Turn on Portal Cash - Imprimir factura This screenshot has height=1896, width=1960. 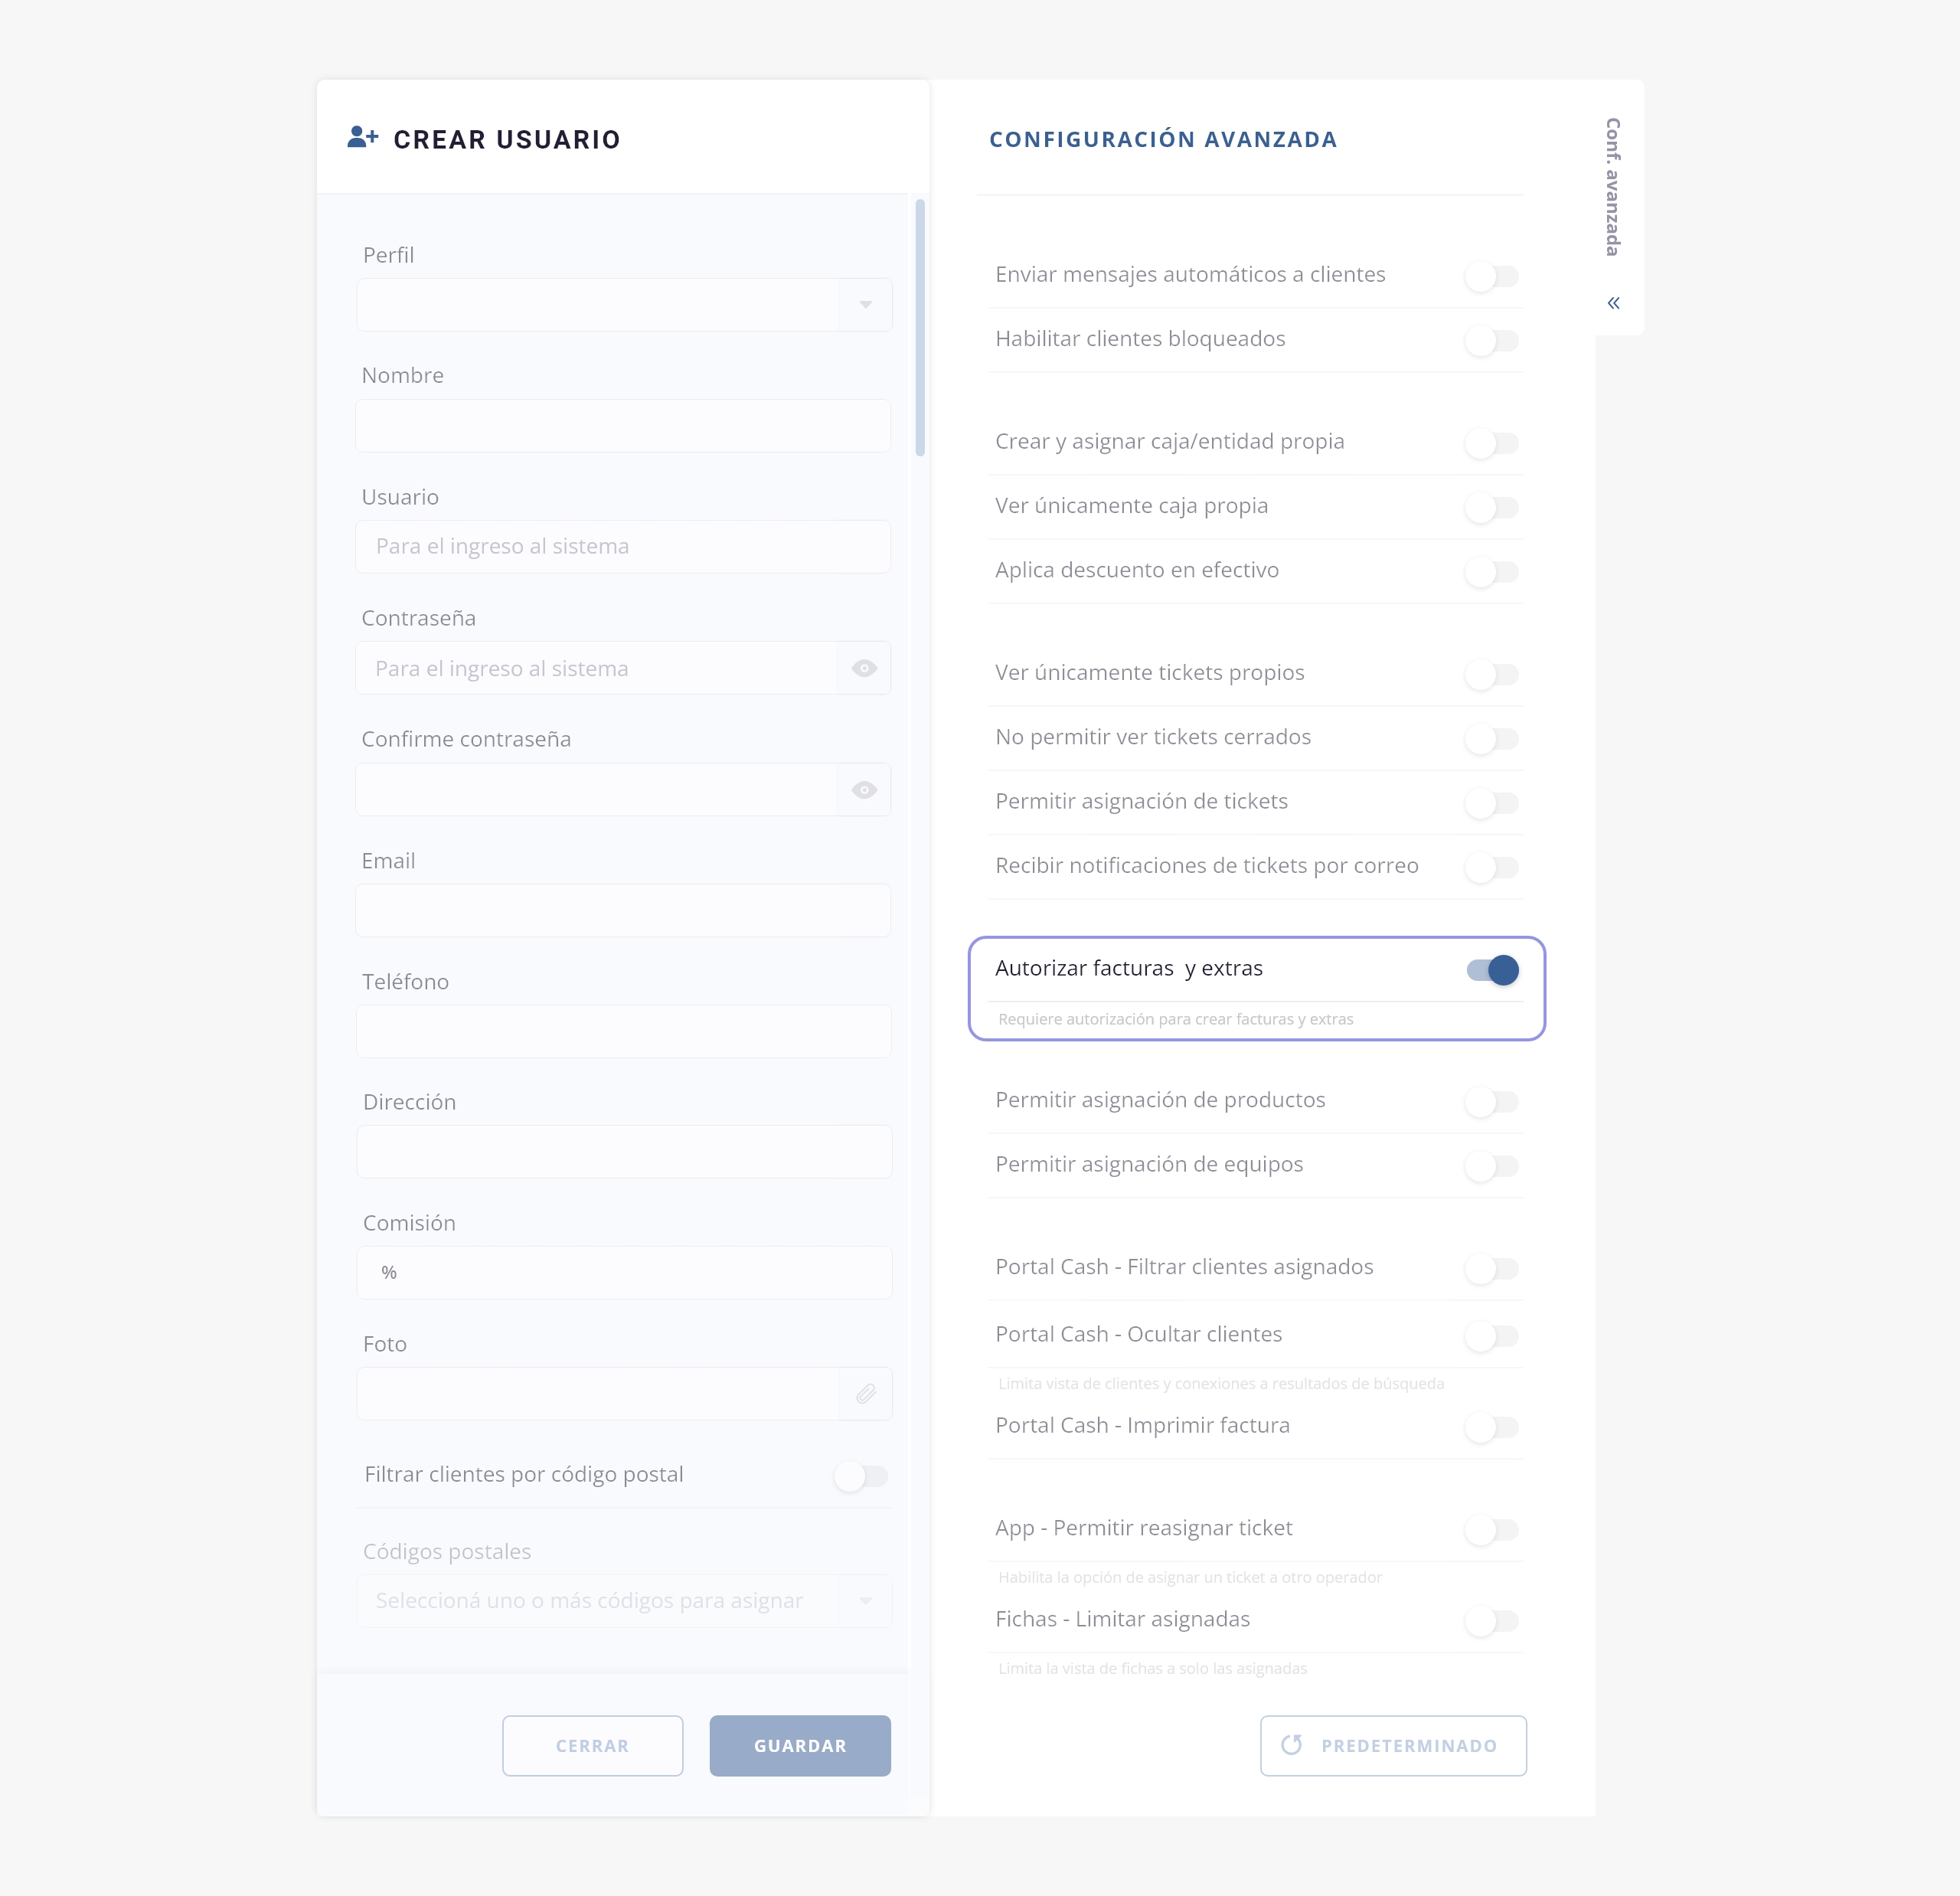pyautogui.click(x=1492, y=1427)
